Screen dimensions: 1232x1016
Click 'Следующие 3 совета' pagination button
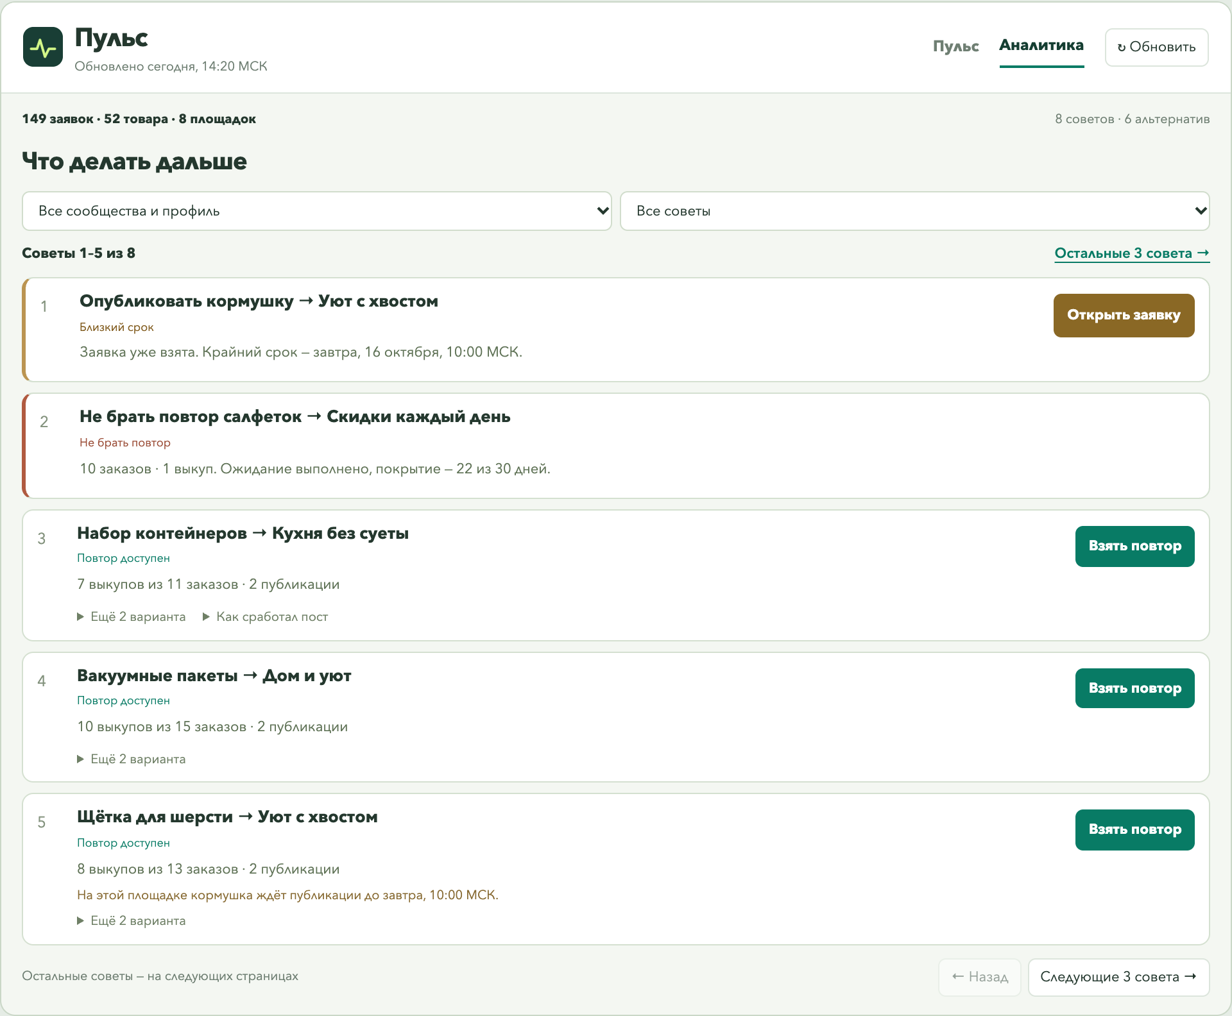coord(1118,977)
